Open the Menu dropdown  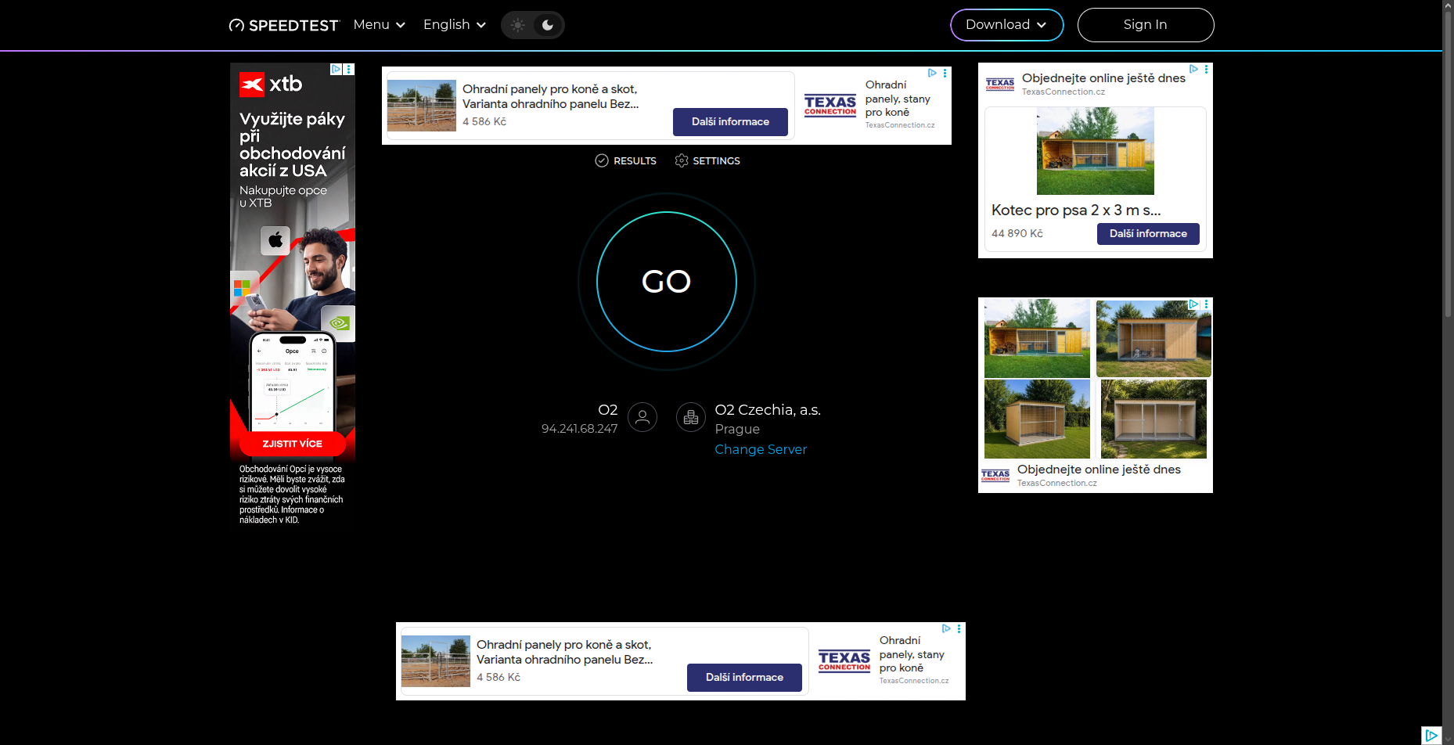pyautogui.click(x=380, y=25)
